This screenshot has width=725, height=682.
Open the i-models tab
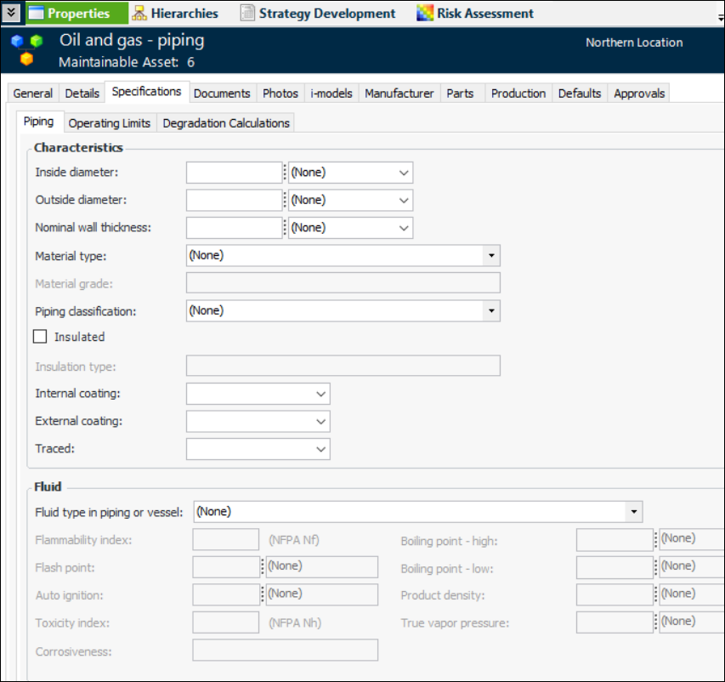point(331,93)
